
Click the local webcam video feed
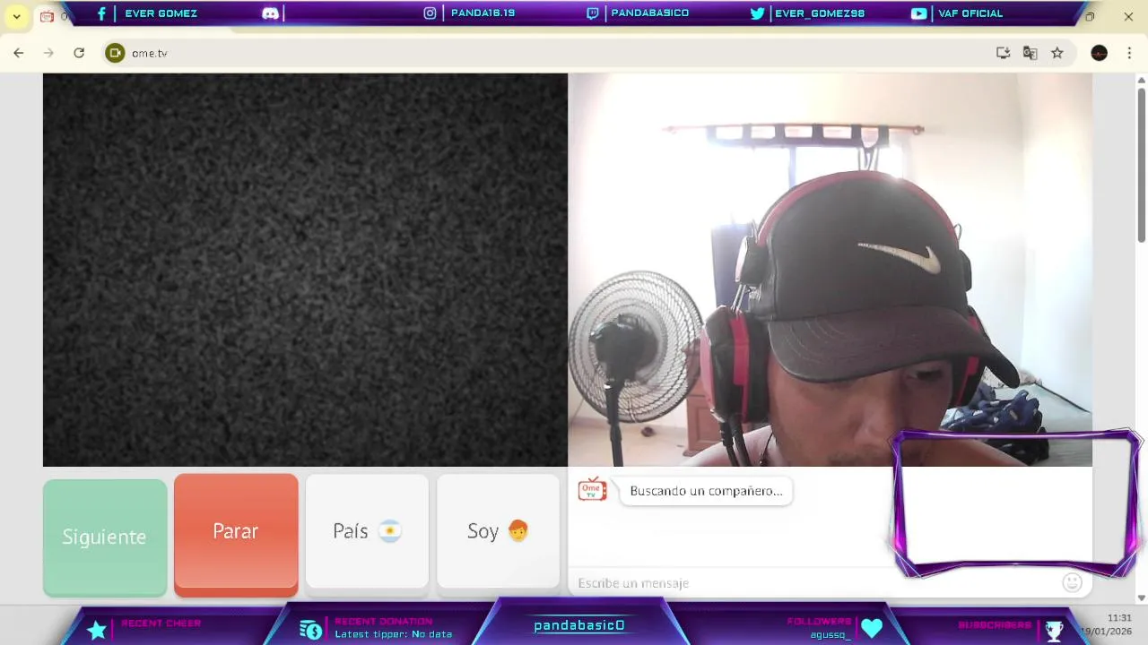tap(830, 270)
